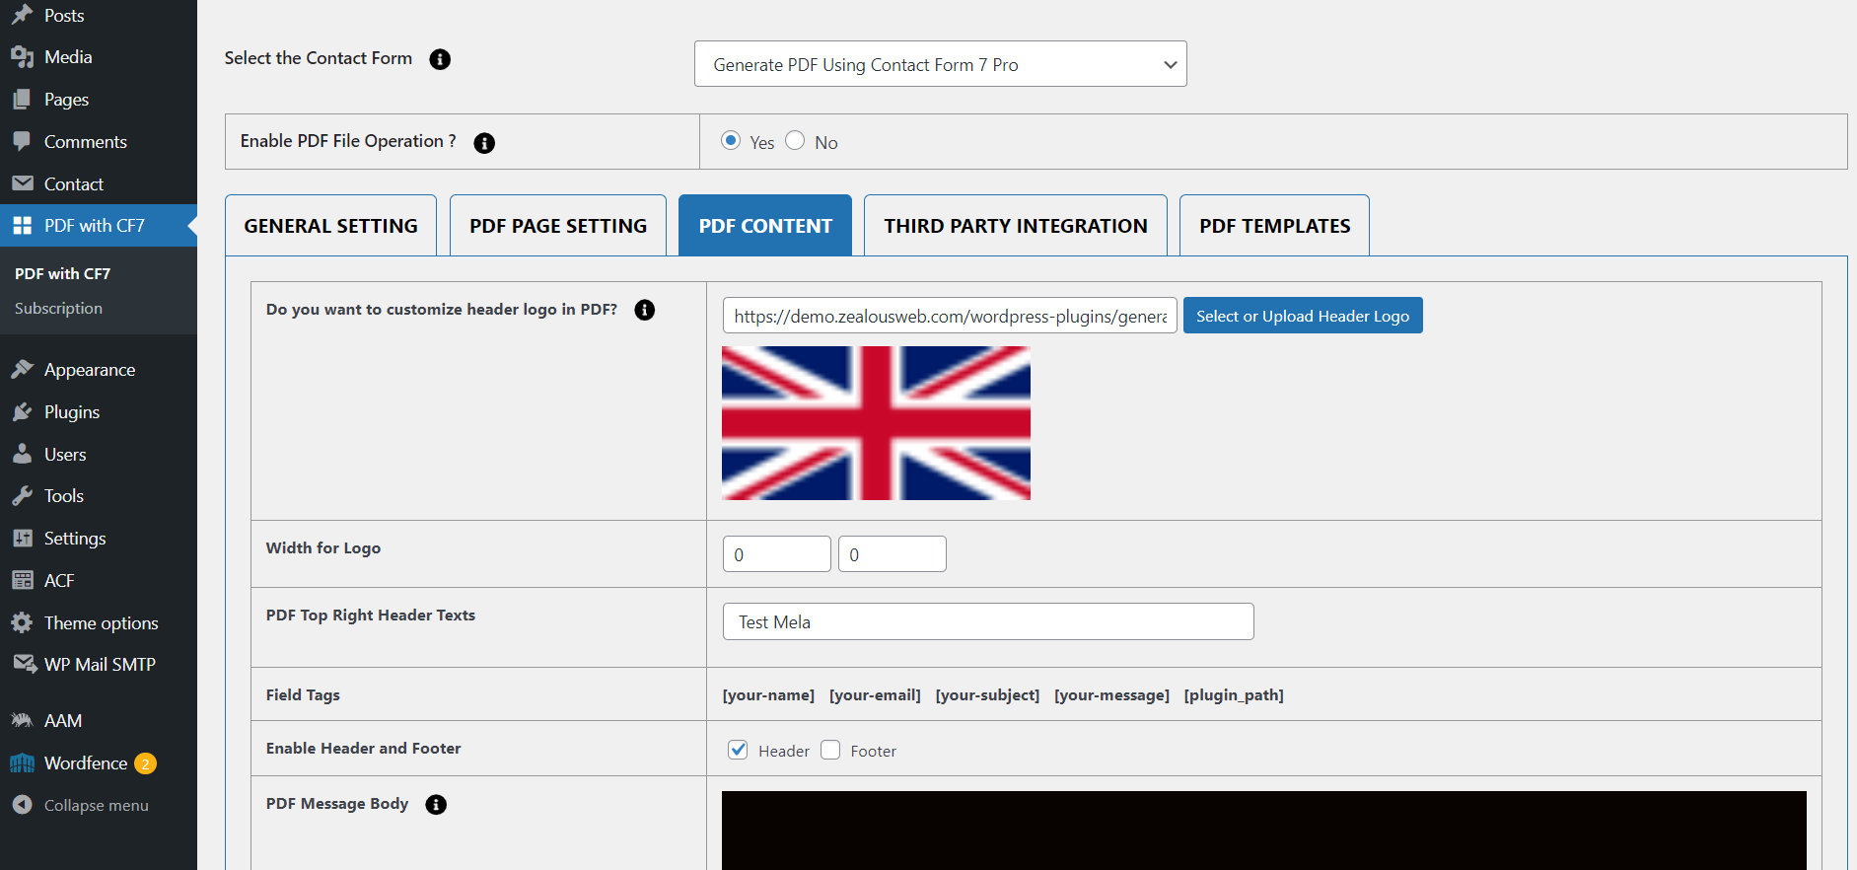This screenshot has height=870, width=1857.
Task: Click the Union Jack logo preview image
Action: 876,423
